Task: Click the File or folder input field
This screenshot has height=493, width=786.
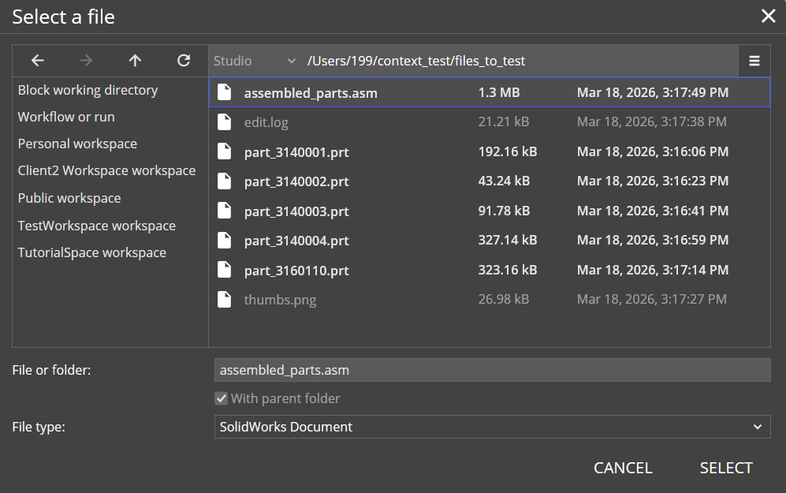Action: 492,370
